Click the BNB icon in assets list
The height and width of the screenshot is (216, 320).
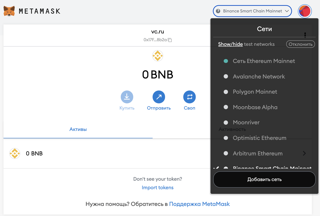point(15,153)
